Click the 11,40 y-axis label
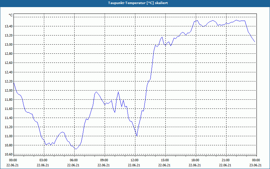Image resolution: width=270 pixels, height=169 pixels. [x=8, y=118]
